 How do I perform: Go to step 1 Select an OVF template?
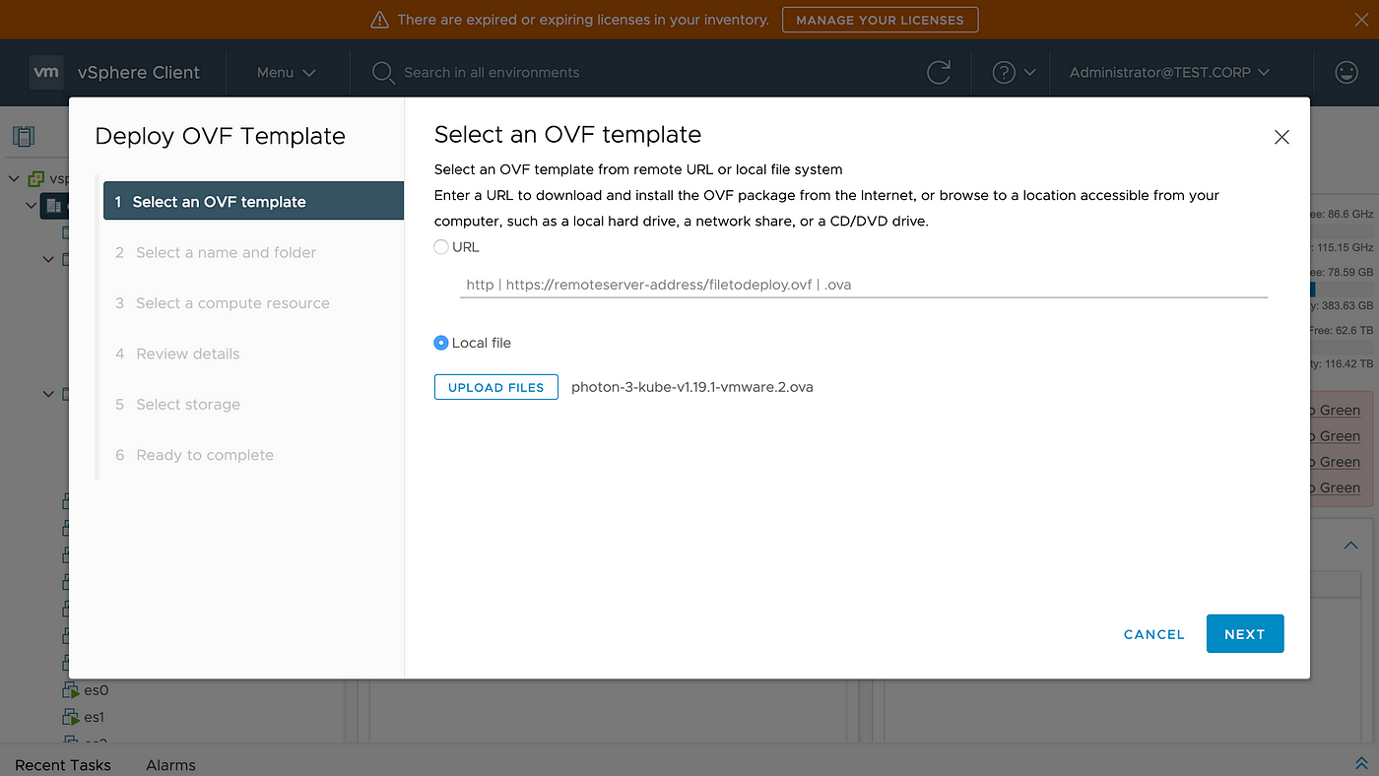click(253, 201)
